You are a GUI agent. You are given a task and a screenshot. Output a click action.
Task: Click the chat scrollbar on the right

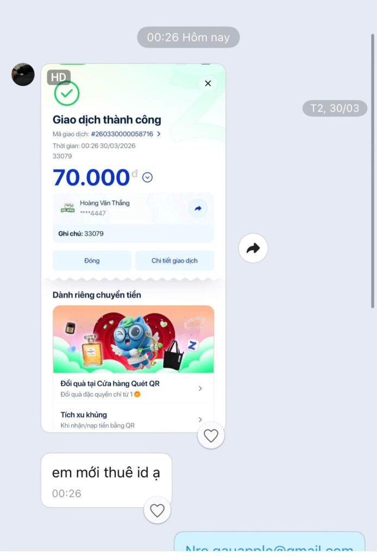[372, 171]
